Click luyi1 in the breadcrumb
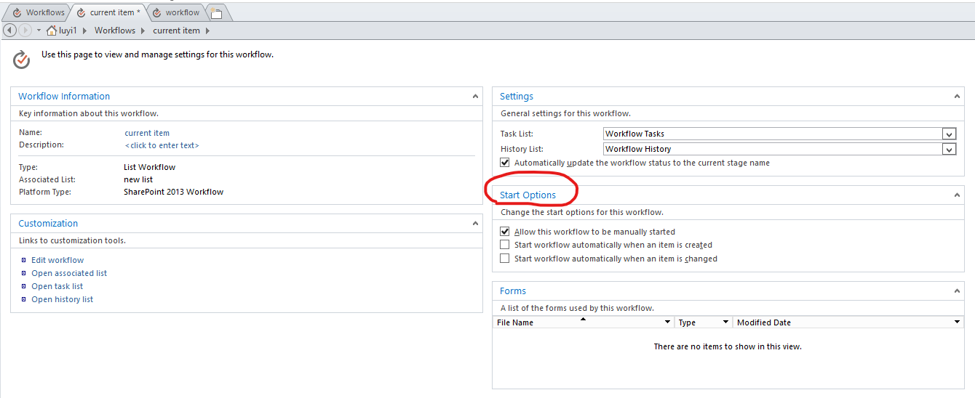 pos(68,31)
